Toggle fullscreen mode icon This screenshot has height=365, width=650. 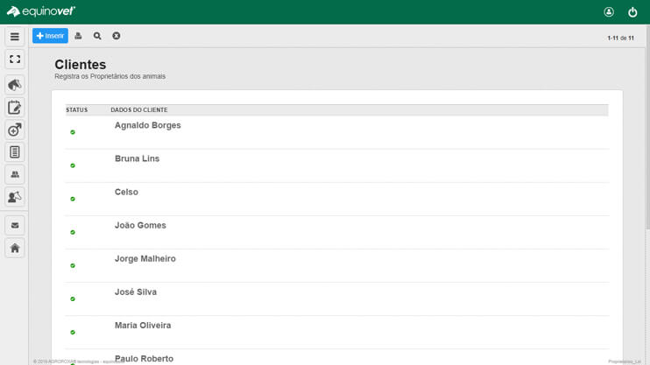[x=15, y=60]
